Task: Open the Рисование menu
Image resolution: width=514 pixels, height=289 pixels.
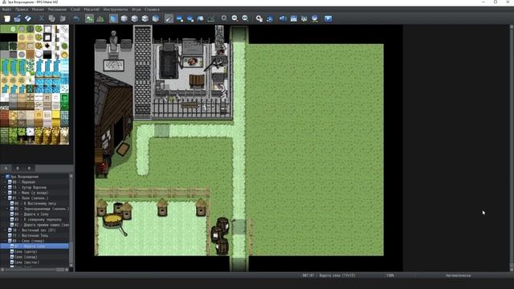Action: click(57, 10)
